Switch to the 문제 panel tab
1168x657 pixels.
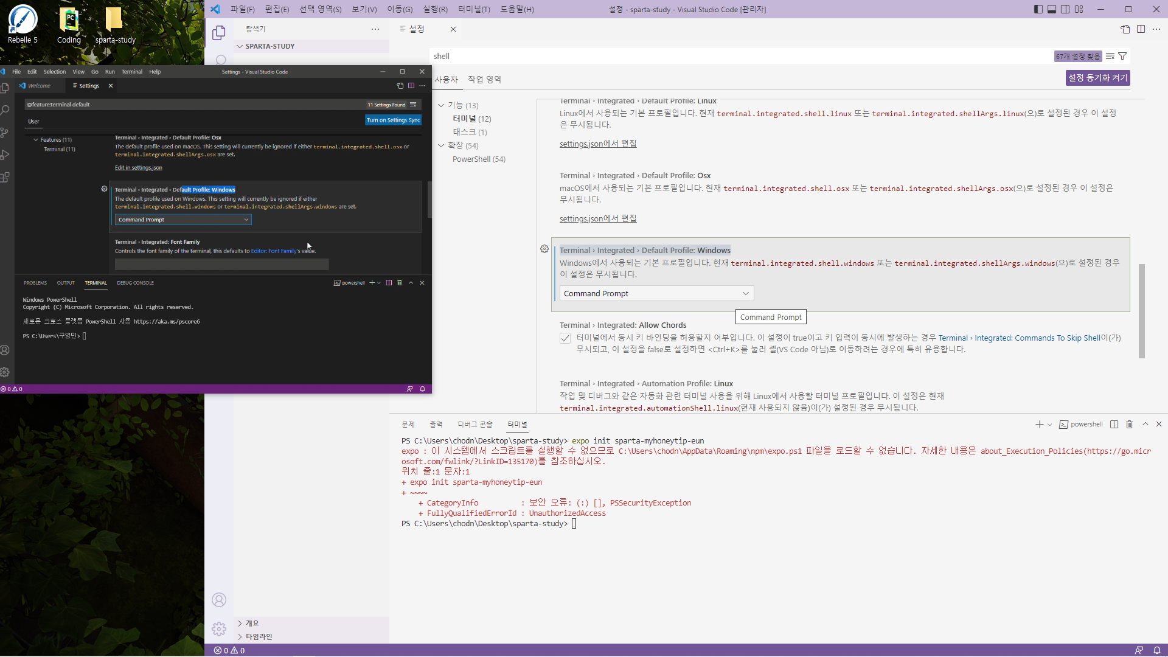(x=408, y=425)
